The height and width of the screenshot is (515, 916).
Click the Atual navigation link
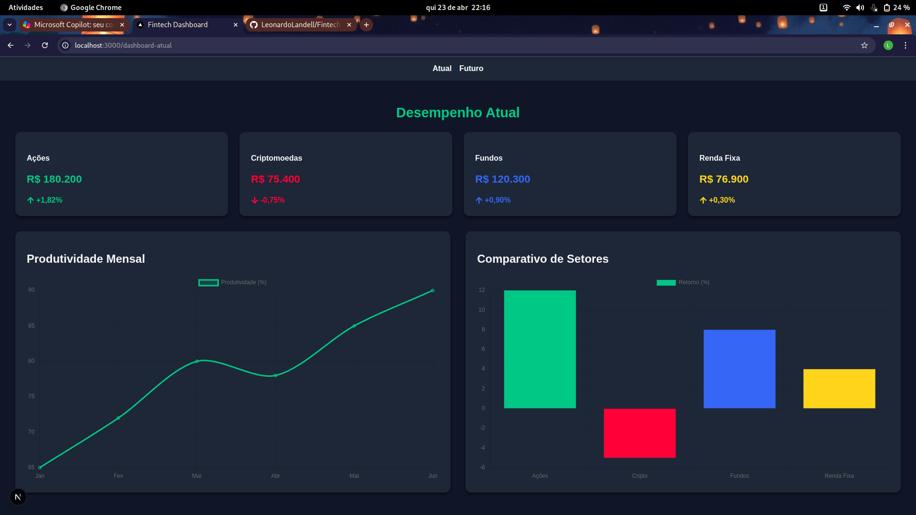coord(442,69)
